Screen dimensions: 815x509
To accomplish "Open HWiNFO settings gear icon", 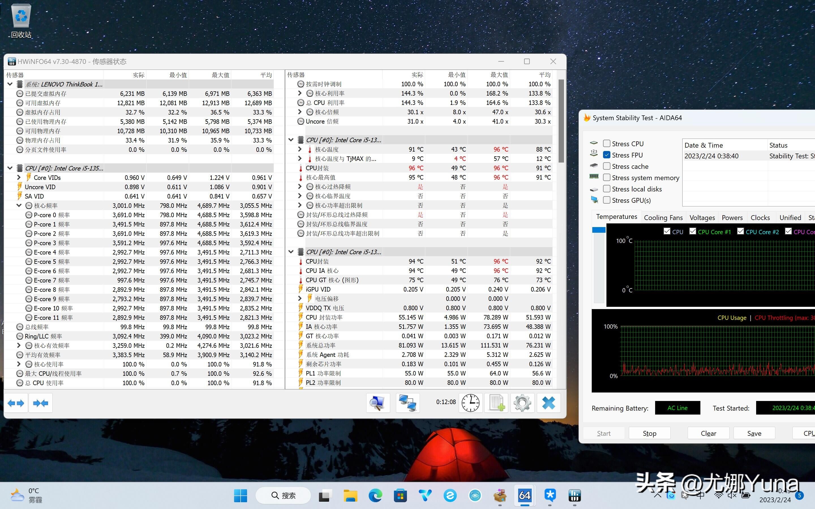I will tap(522, 403).
